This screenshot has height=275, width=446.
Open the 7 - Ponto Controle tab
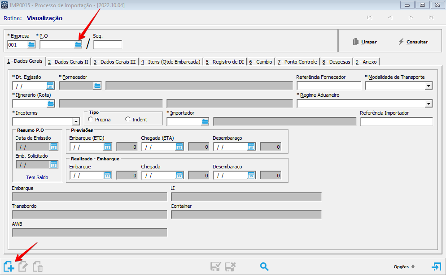click(x=297, y=62)
